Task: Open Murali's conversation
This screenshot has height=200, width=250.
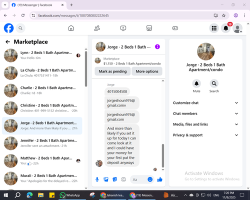Action: tap(42, 178)
